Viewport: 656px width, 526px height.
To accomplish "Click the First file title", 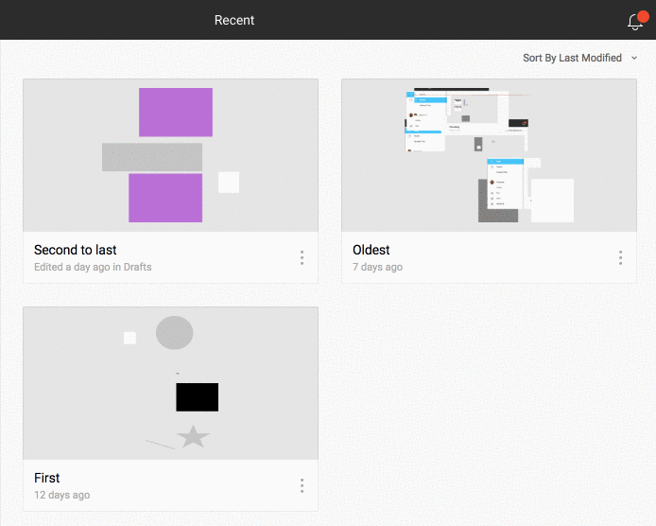I will 47,478.
